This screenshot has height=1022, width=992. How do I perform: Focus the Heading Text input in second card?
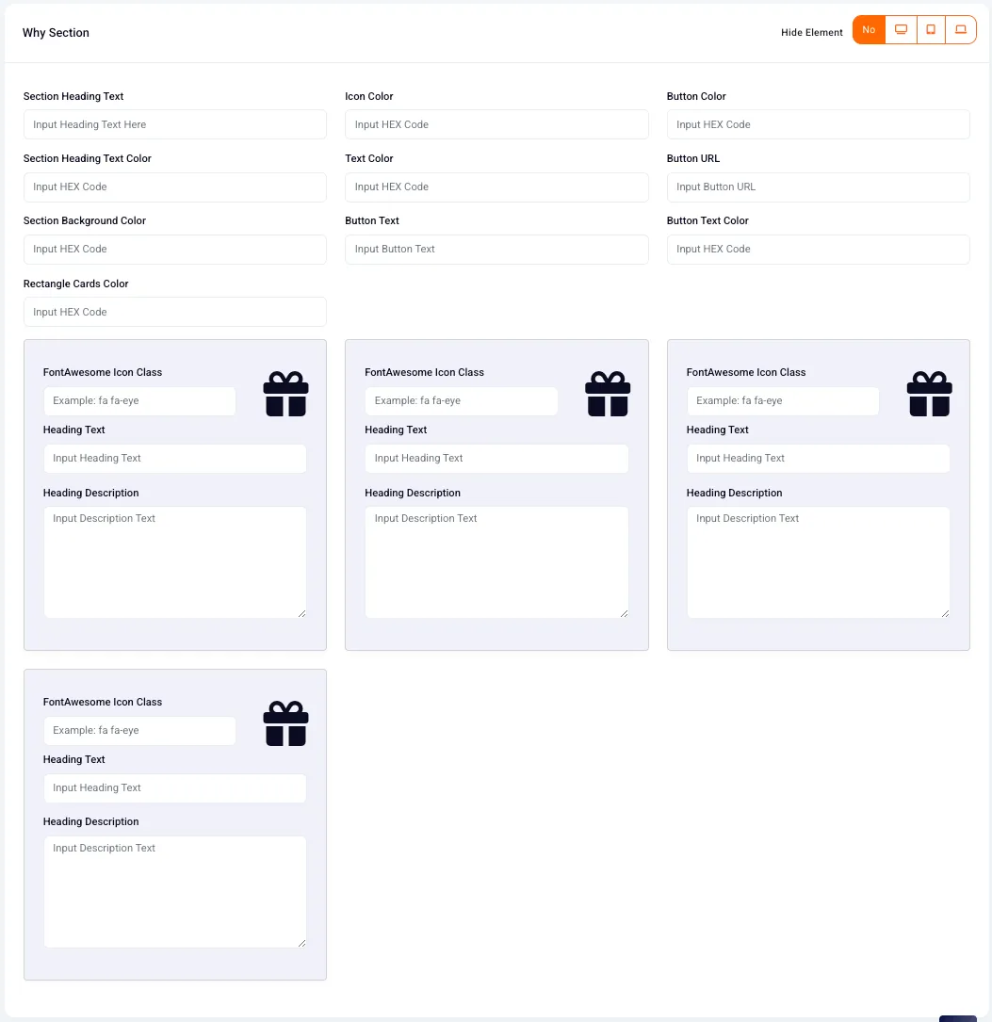pyautogui.click(x=496, y=458)
